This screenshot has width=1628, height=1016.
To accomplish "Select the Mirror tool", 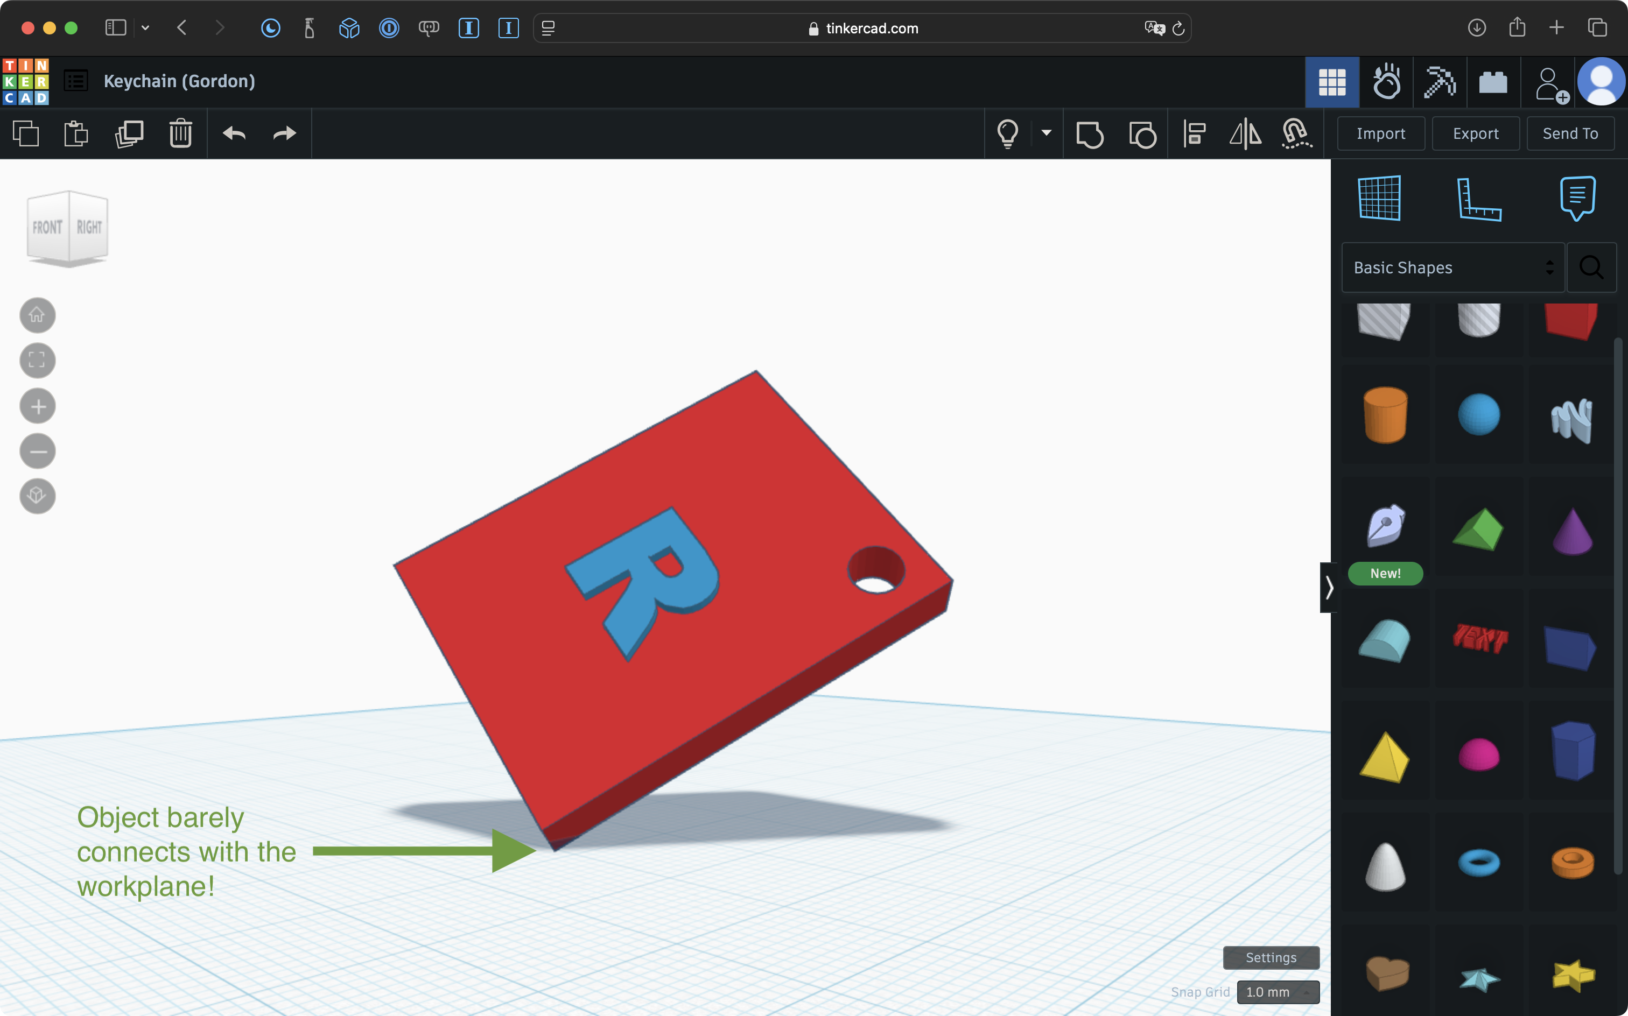I will pos(1245,133).
